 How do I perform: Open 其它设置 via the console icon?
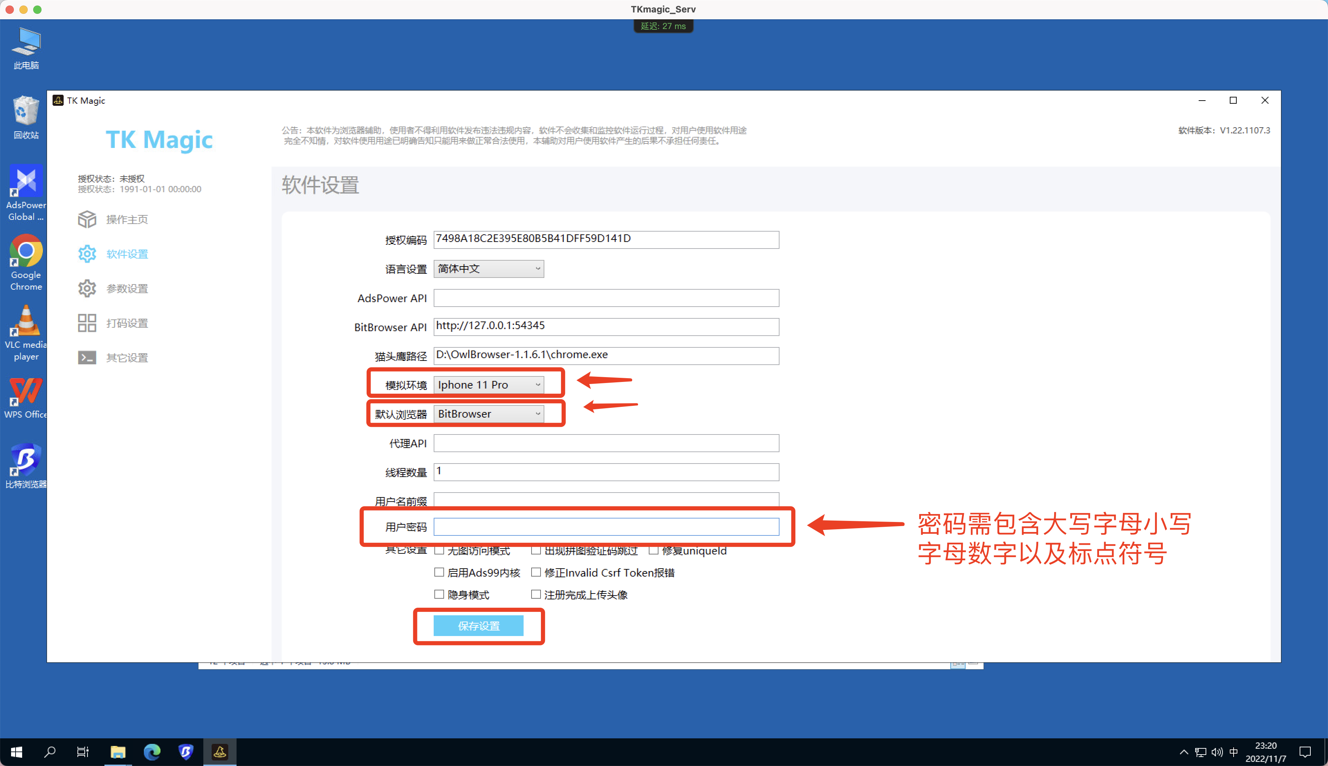pyautogui.click(x=87, y=357)
